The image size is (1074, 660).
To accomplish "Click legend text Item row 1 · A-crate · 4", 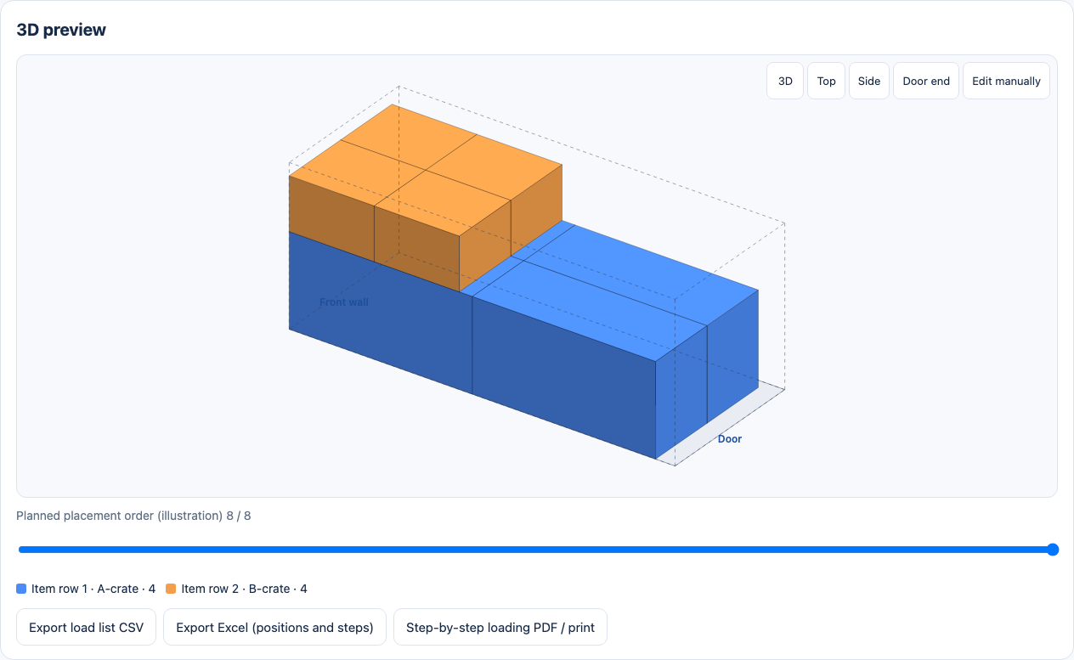I will point(93,589).
